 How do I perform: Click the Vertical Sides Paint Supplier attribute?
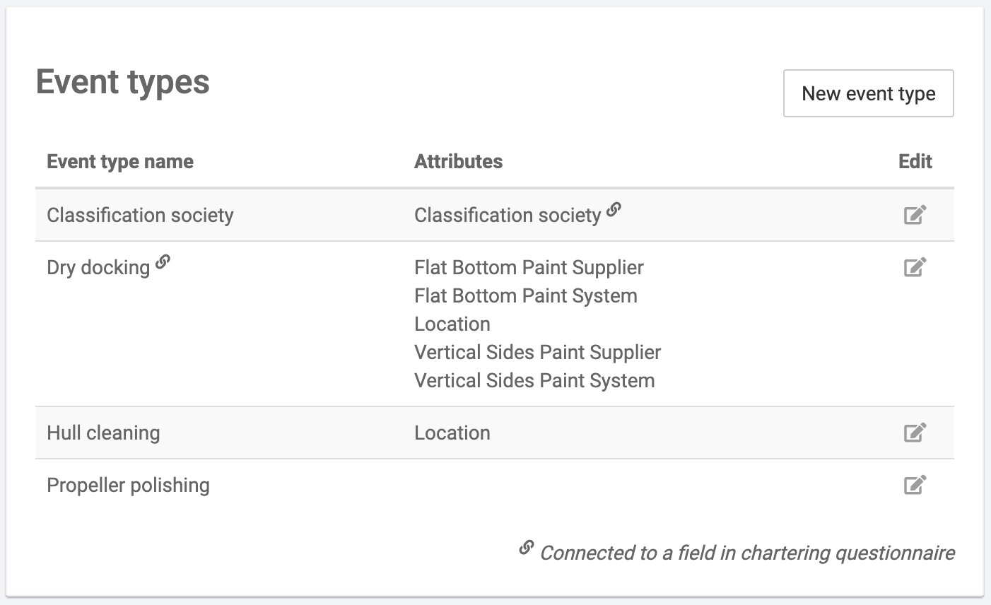click(537, 352)
